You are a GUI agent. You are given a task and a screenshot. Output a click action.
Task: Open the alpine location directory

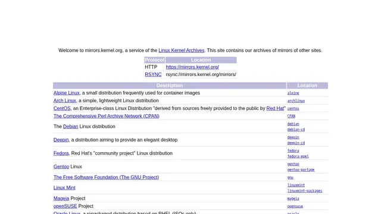point(293,93)
